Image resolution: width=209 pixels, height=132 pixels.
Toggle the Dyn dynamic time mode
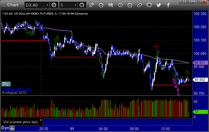(5, 128)
